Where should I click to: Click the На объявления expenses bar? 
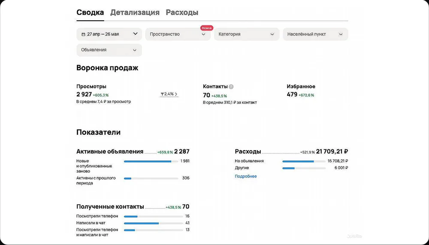click(x=304, y=161)
